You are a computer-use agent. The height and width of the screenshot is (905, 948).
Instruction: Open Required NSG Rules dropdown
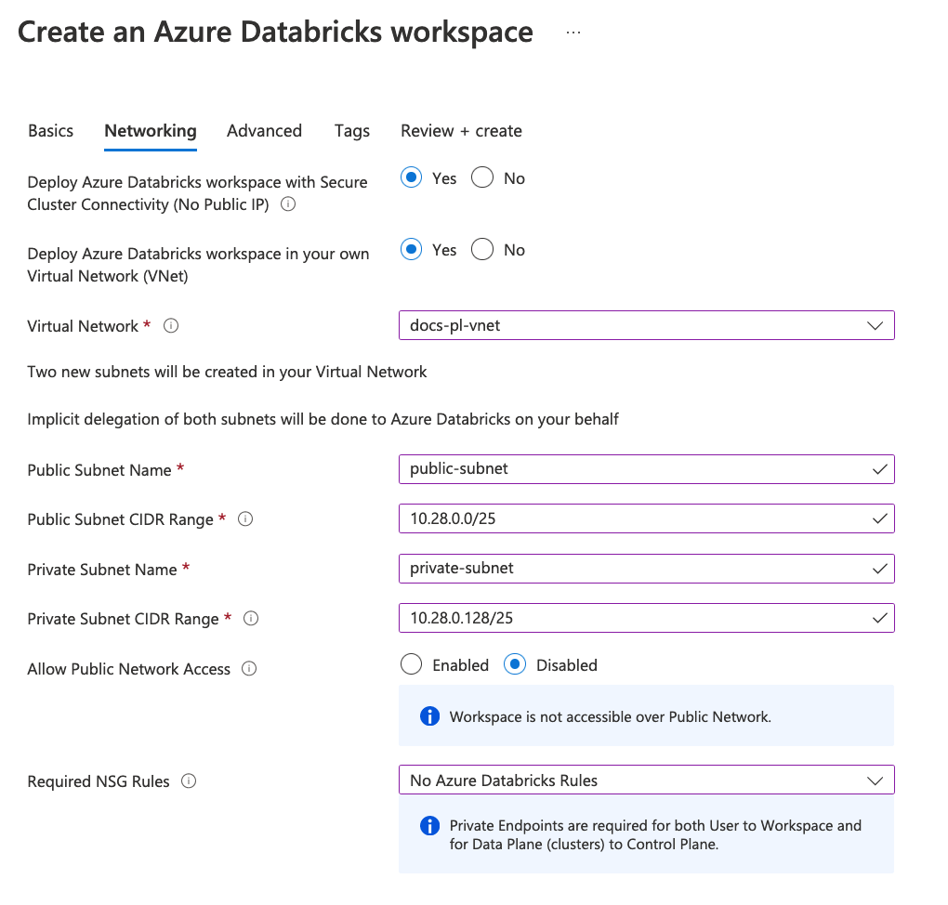646,780
